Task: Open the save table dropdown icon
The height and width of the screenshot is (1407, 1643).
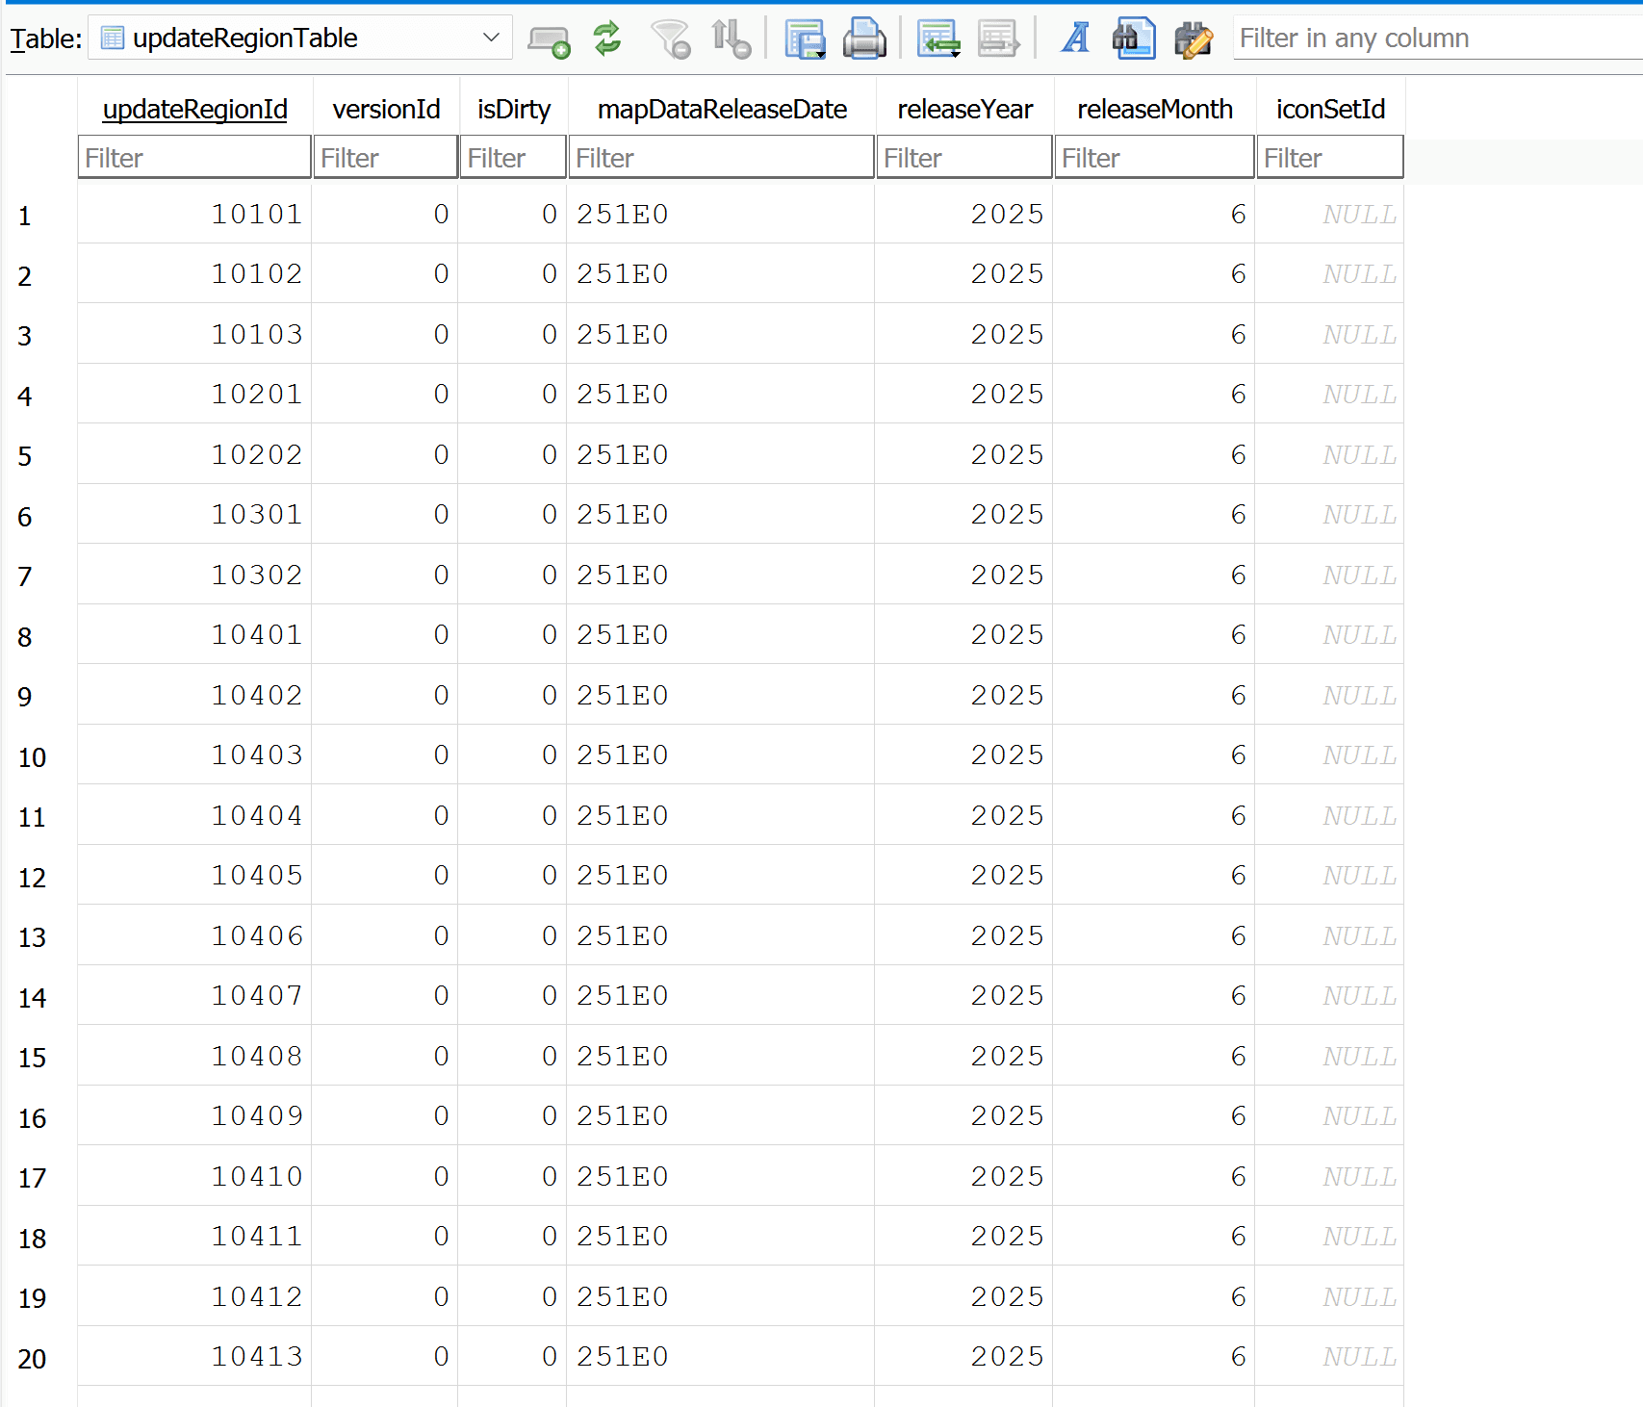Action: [805, 39]
